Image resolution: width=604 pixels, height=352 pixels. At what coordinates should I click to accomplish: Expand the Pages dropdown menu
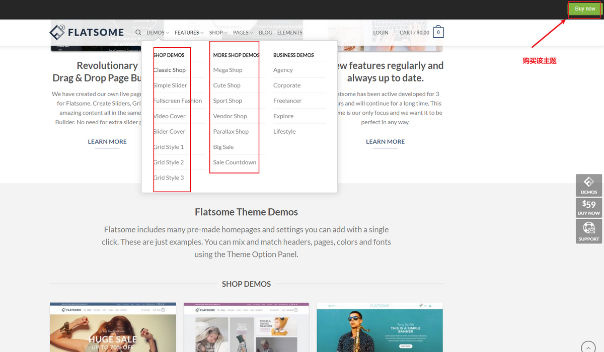[243, 33]
